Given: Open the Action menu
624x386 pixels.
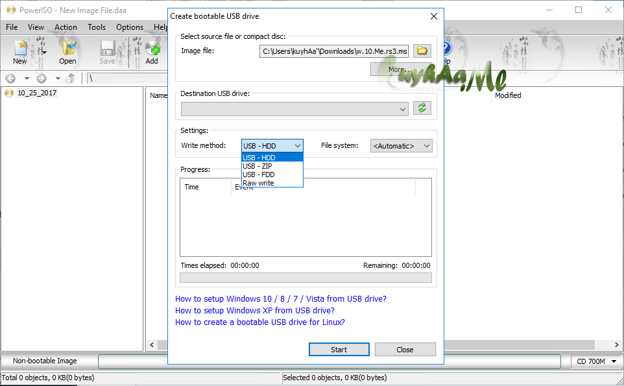Looking at the screenshot, I should tap(66, 27).
